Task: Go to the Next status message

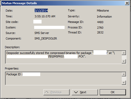Action: pos(85,92)
